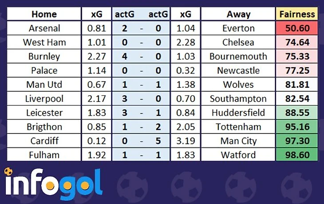The height and width of the screenshot is (204, 324).
Task: Click the 97.30 fairness score
Action: click(297, 141)
